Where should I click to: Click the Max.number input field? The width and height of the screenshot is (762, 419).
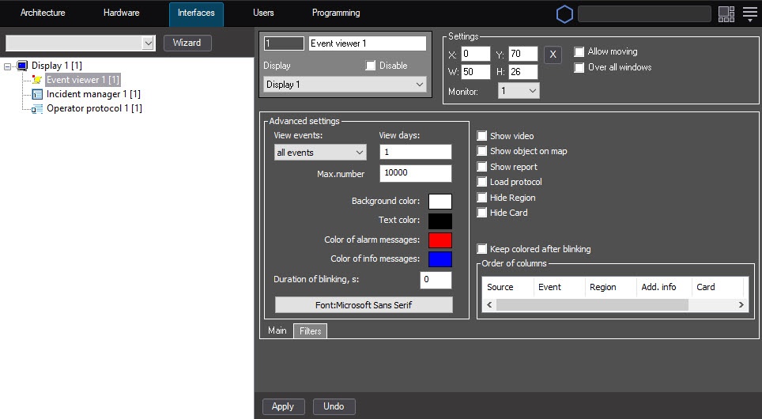[415, 174]
